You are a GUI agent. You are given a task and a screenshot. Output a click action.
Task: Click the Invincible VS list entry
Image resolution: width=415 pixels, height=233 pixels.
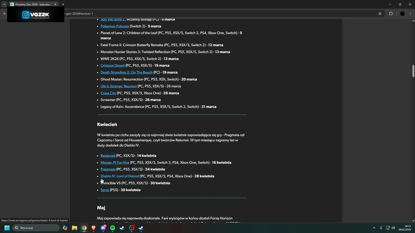tap(135, 183)
